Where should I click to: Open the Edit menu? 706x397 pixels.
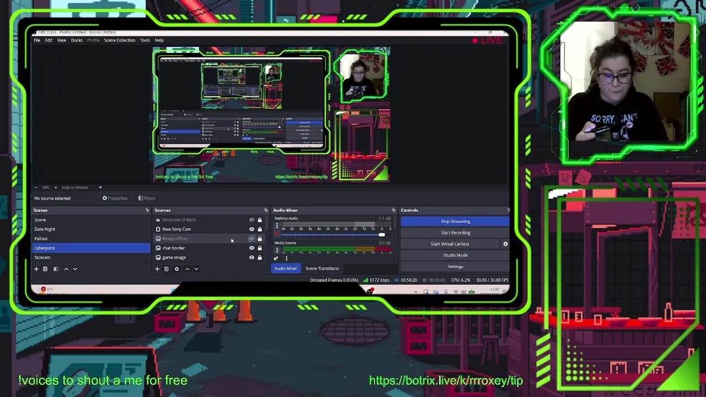49,40
